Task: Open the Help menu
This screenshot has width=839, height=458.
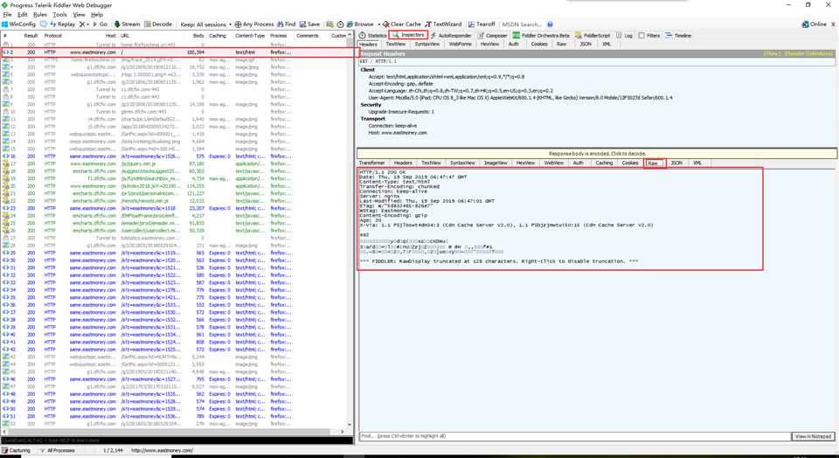Action: (97, 15)
